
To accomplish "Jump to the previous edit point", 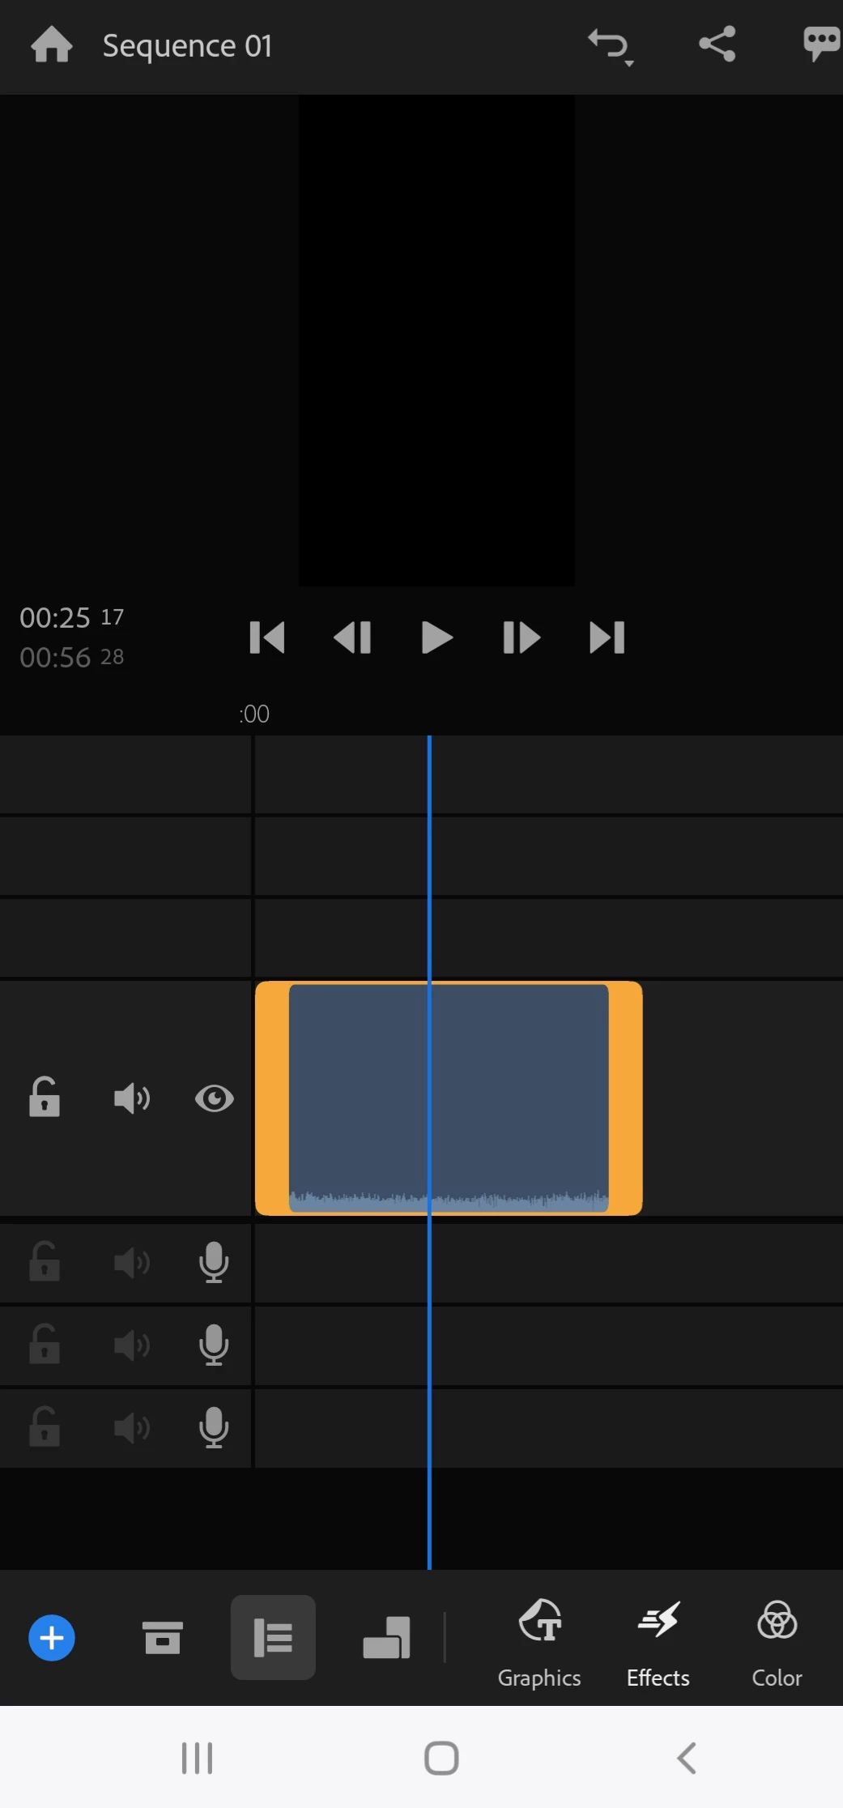I will point(267,637).
